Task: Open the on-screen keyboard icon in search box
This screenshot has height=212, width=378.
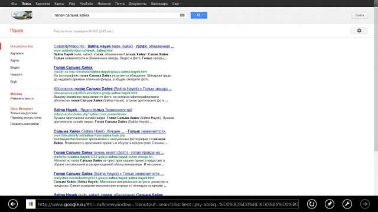Action: (x=183, y=15)
